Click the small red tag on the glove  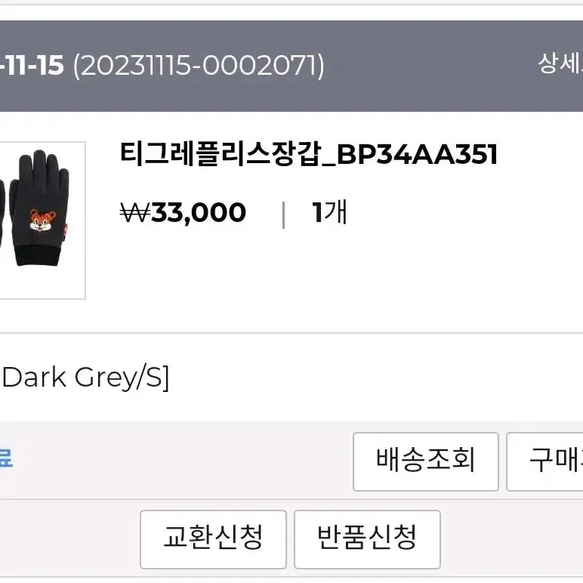point(66,230)
